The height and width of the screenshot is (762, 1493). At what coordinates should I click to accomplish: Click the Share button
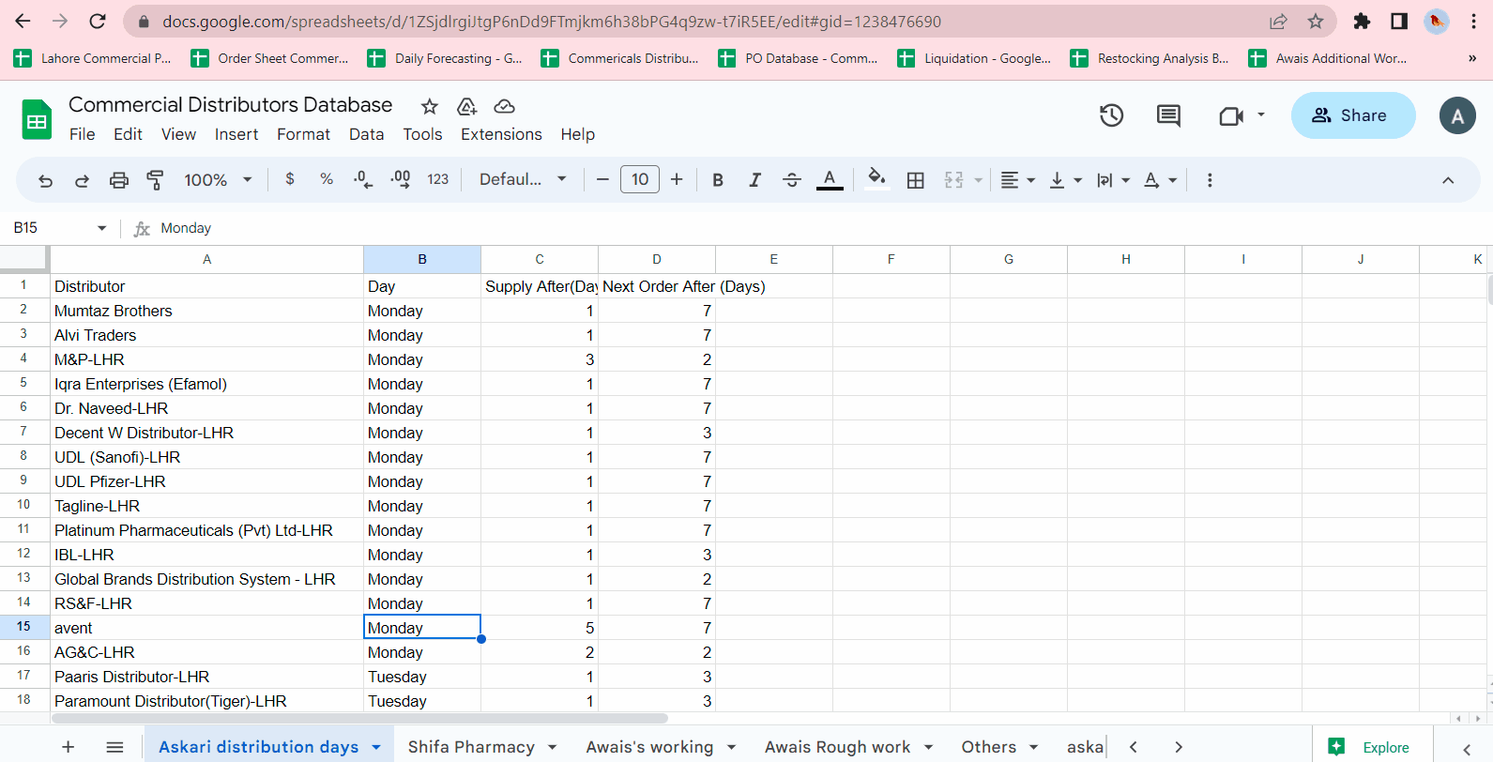tap(1353, 115)
